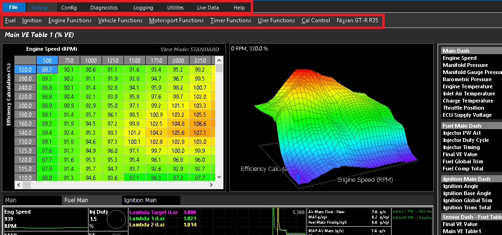Select the 2250 RPM column header

coord(200,60)
